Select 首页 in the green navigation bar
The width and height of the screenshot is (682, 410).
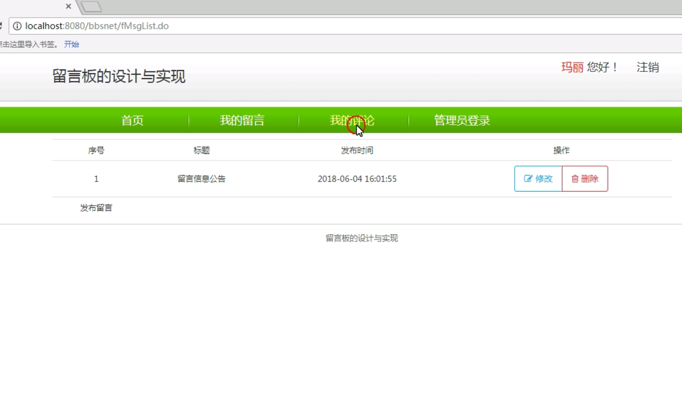click(x=132, y=120)
